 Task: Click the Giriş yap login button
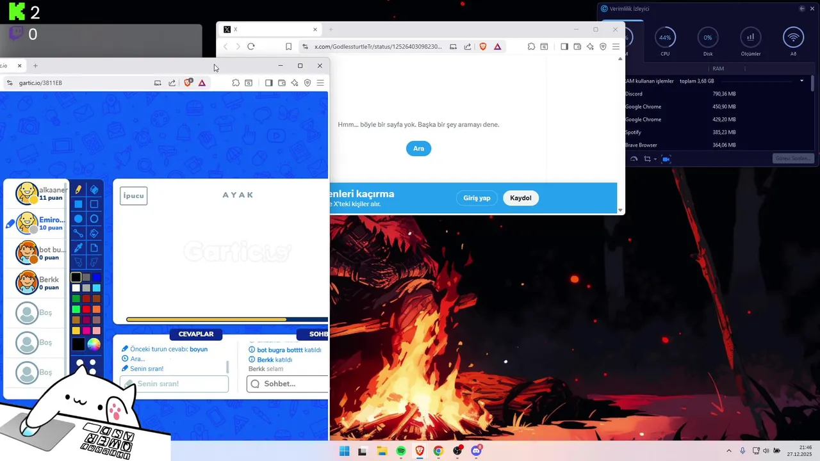click(477, 198)
